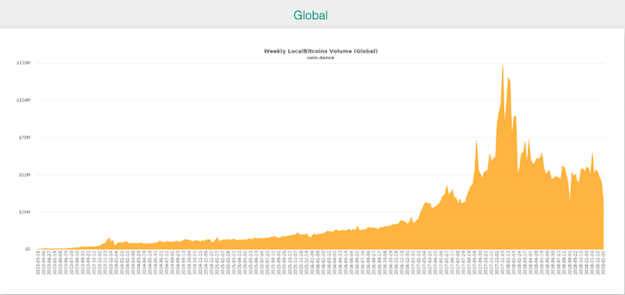
Task: Click the sharp dip near late 2018
Action: [x=570, y=202]
